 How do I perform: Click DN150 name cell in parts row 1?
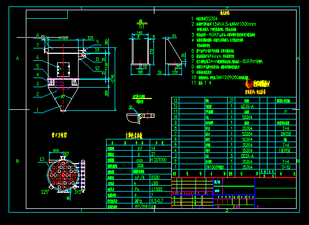coord(215,167)
